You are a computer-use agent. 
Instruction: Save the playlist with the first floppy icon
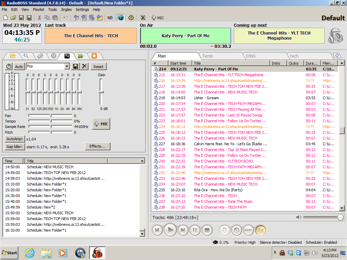(21, 18)
